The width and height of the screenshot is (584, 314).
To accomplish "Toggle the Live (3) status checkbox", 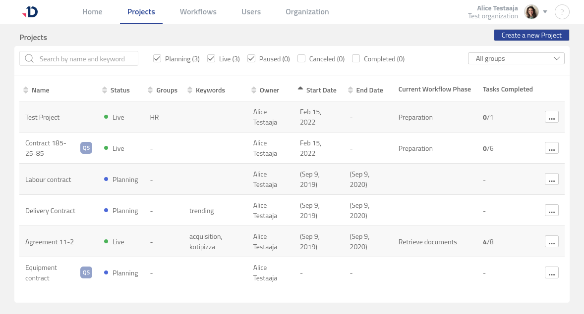I will (211, 58).
